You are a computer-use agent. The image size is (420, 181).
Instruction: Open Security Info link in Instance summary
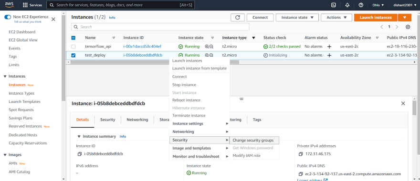(x=123, y=136)
